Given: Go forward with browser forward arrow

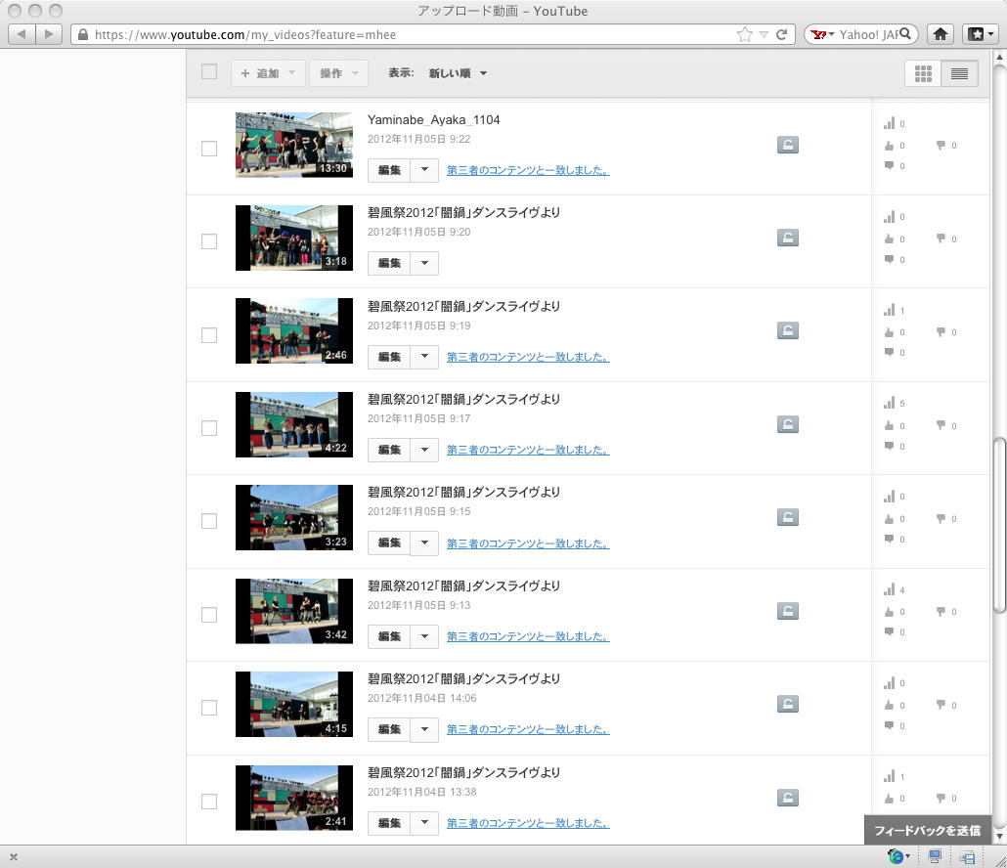Looking at the screenshot, I should tap(49, 34).
